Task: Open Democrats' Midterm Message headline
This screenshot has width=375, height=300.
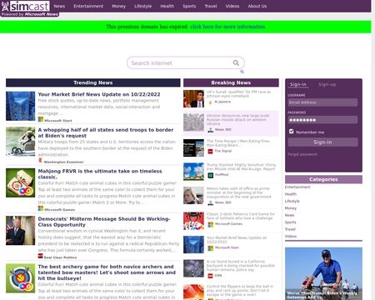Action: pos(104,222)
